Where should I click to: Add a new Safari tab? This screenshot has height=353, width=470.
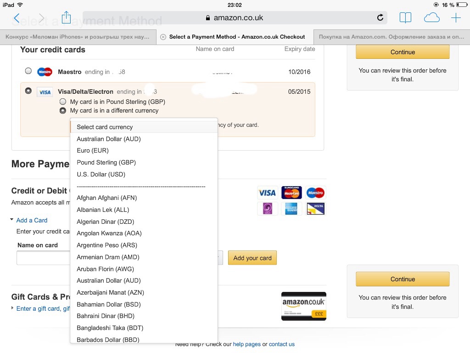coord(456,18)
